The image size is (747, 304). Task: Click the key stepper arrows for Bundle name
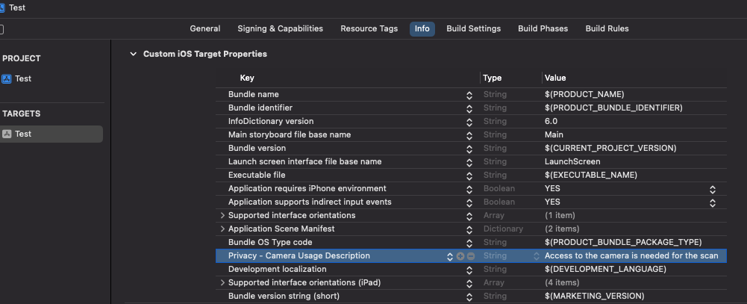point(469,95)
